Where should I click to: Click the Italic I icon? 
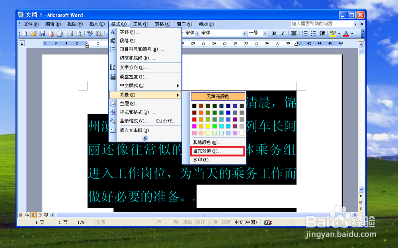pos(283,33)
